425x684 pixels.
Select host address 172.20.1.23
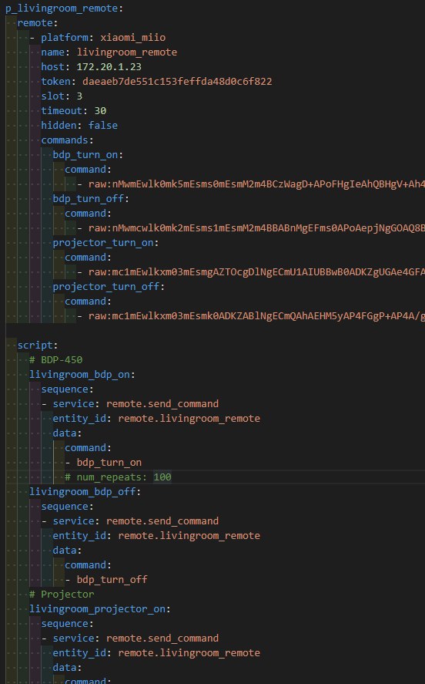pos(109,67)
